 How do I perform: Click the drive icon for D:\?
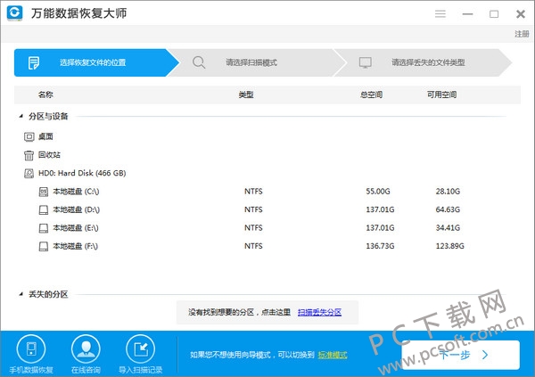(44, 209)
